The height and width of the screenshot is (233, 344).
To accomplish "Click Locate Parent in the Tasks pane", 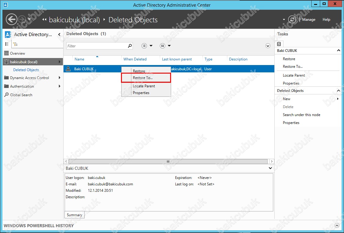I will [x=294, y=75].
